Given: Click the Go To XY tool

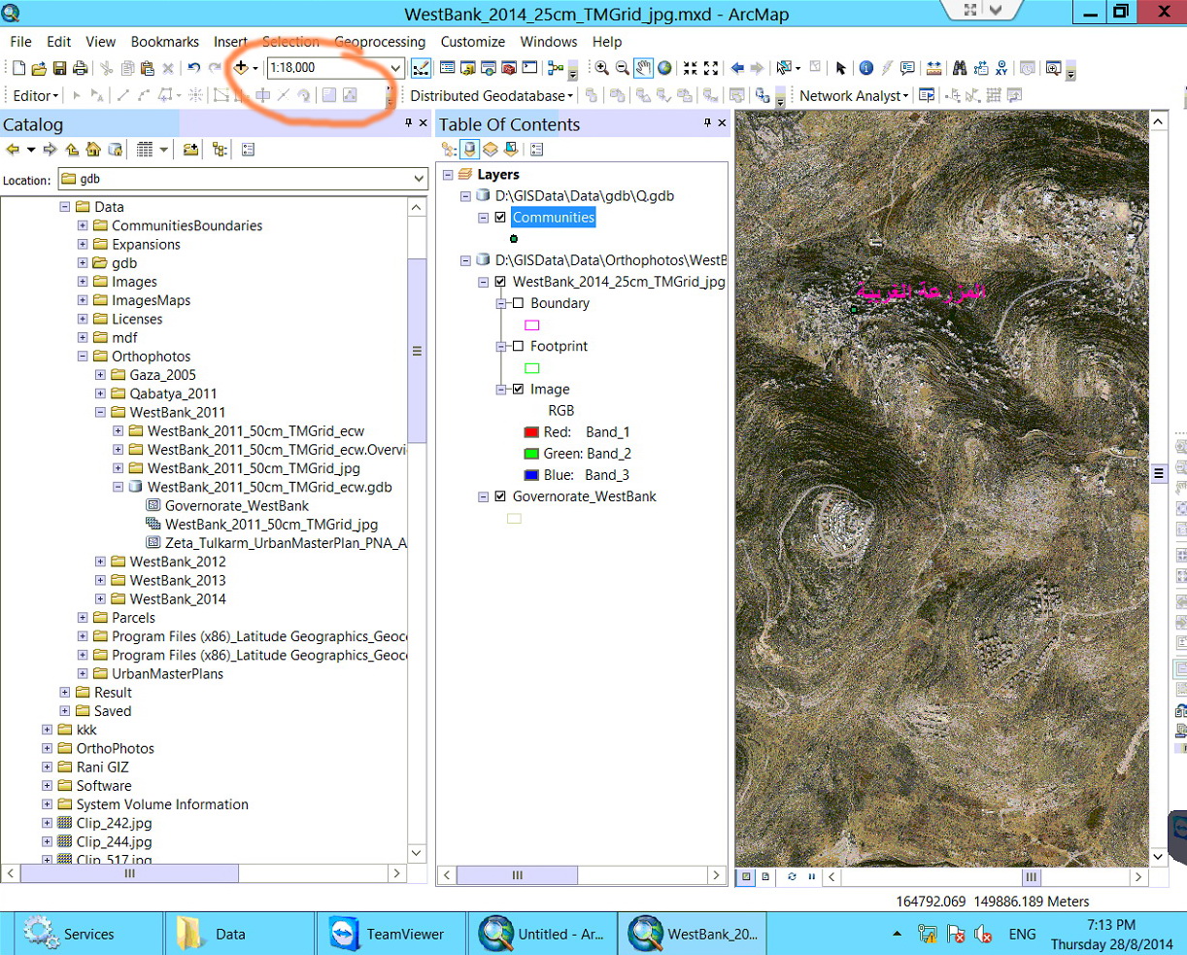Looking at the screenshot, I should click(1000, 68).
